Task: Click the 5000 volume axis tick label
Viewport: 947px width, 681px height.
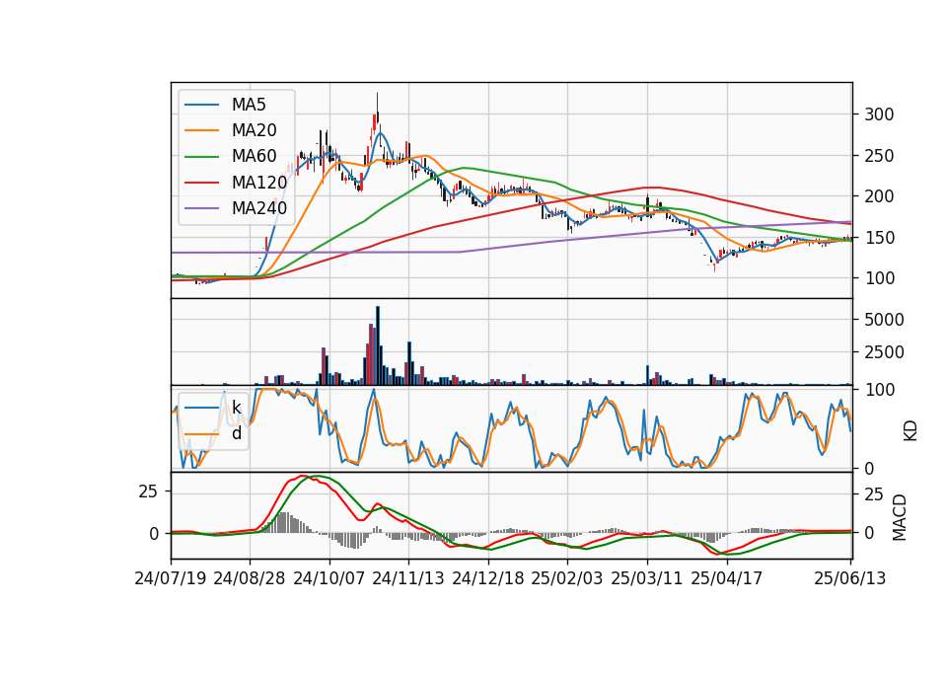Action: pos(884,320)
